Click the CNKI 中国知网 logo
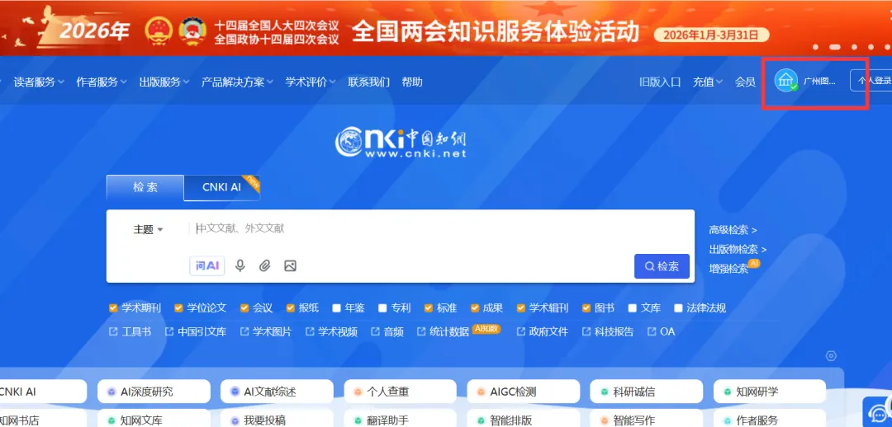 (401, 142)
